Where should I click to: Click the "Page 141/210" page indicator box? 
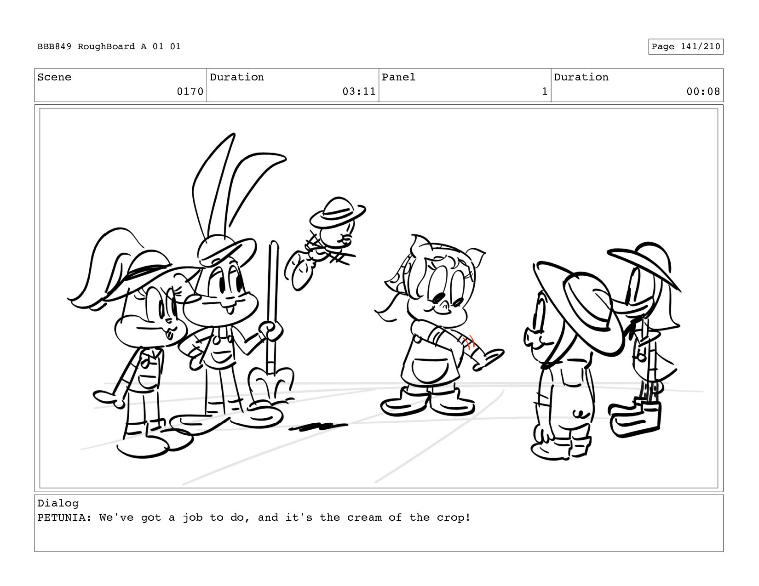coord(685,46)
